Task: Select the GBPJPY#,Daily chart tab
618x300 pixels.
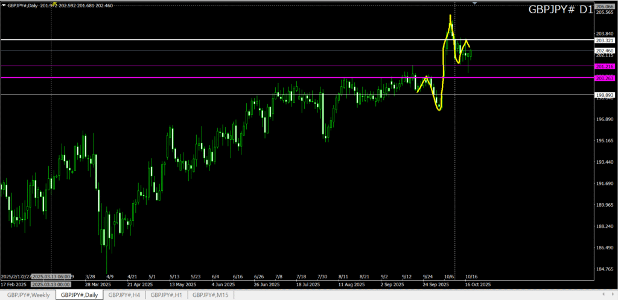Action: click(x=79, y=295)
